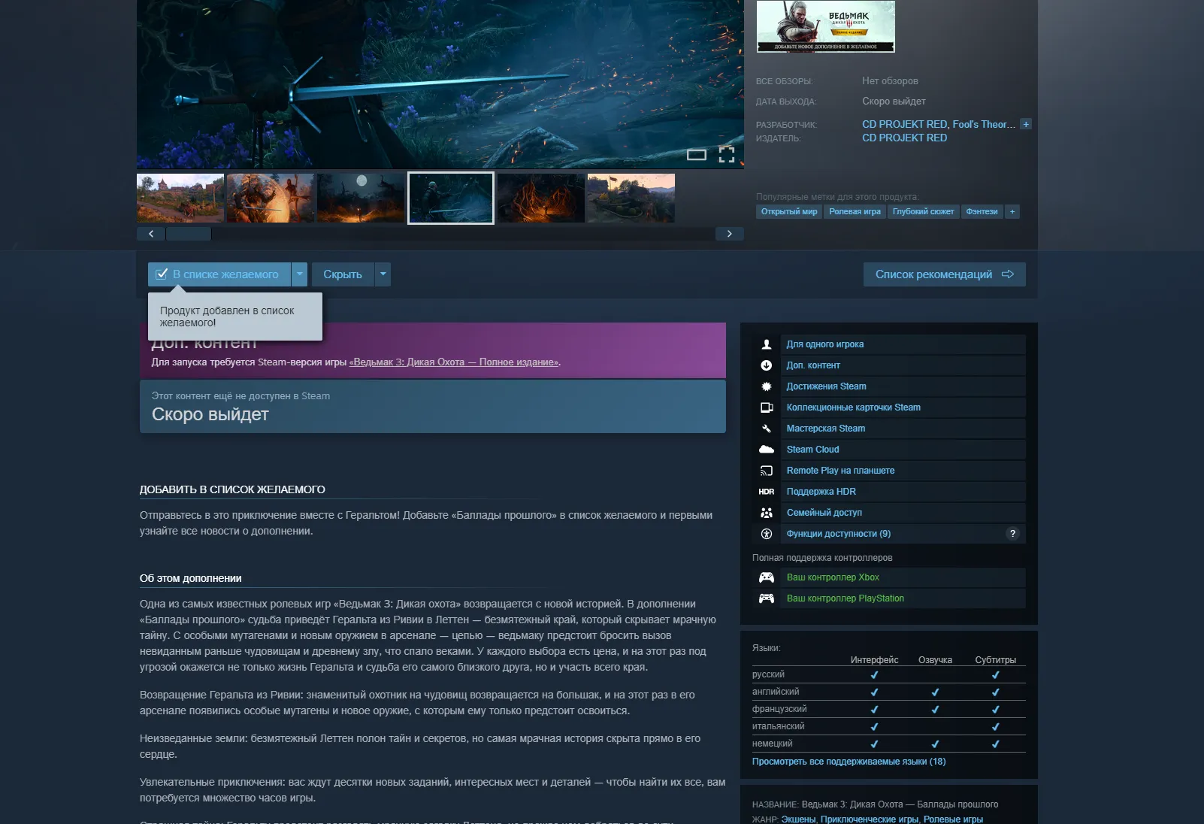Click the Ведьмак game header image
This screenshot has height=824, width=1204.
[x=825, y=26]
